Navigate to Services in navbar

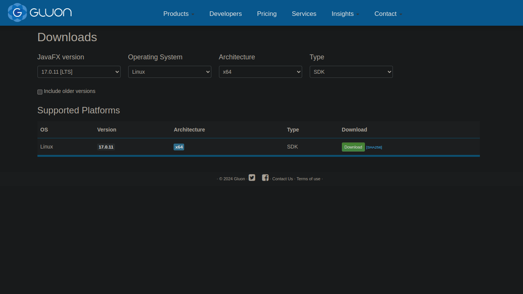point(304,14)
